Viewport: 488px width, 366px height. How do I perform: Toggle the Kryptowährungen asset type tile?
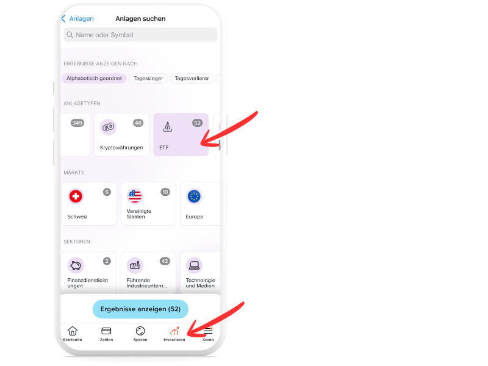click(x=121, y=134)
